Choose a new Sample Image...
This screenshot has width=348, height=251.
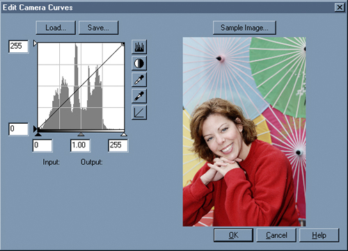[x=244, y=28]
